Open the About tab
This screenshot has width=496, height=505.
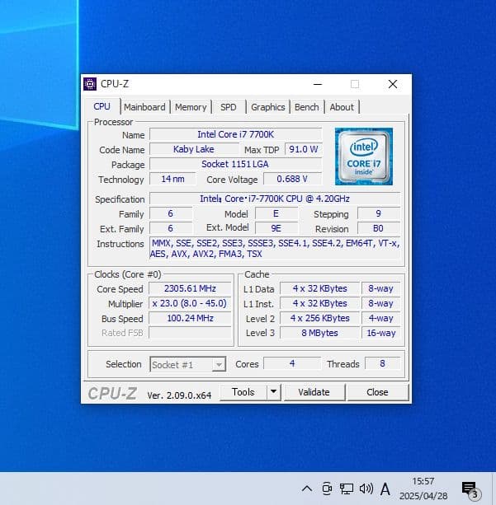[x=342, y=107]
